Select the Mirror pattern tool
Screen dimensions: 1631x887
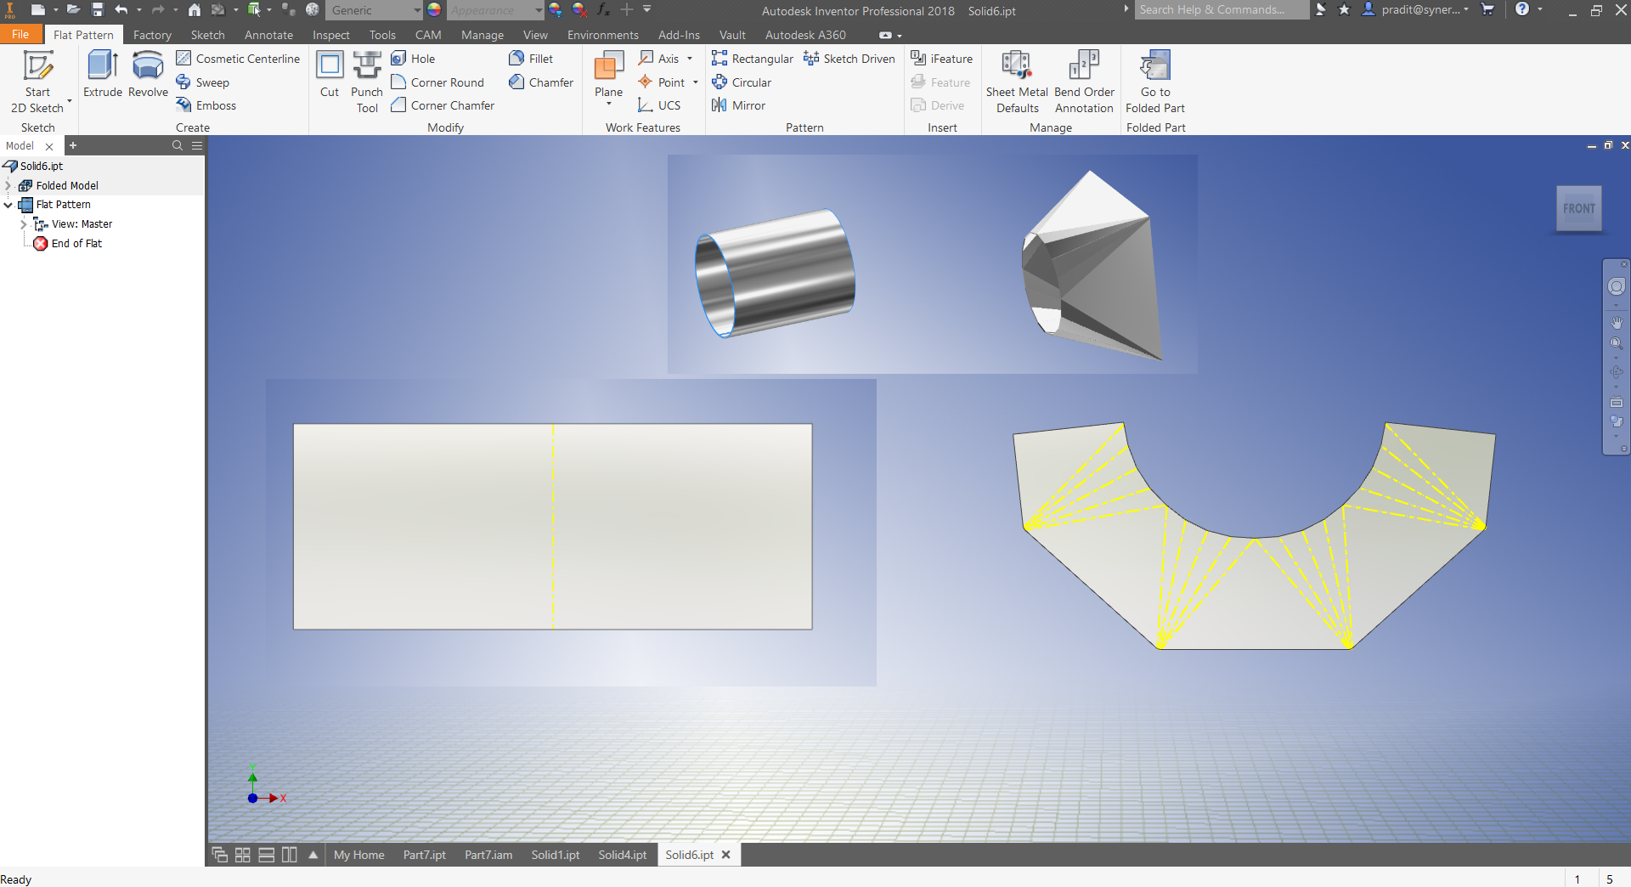tap(738, 105)
